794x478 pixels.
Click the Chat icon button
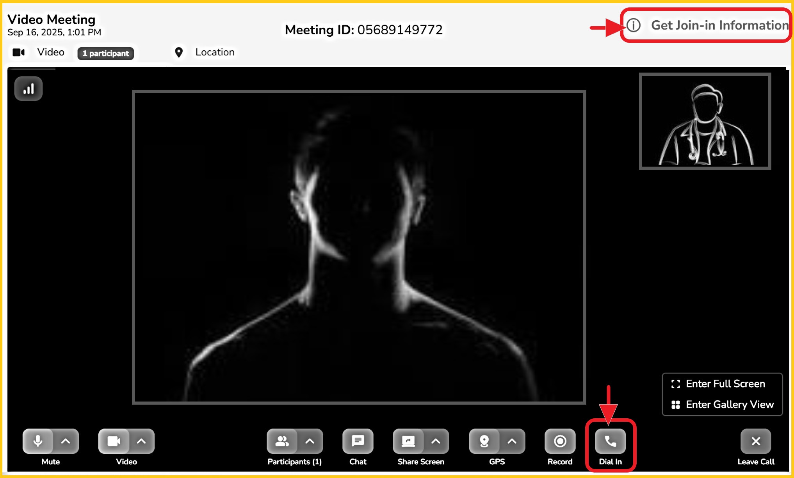coord(358,441)
